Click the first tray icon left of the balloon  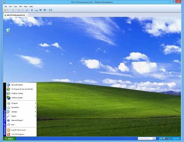(161, 139)
